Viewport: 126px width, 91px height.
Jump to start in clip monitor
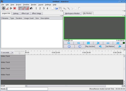point(69,43)
